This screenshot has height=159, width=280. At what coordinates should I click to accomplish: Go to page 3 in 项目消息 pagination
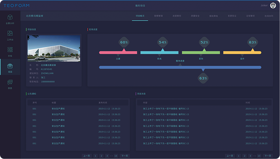250,156
